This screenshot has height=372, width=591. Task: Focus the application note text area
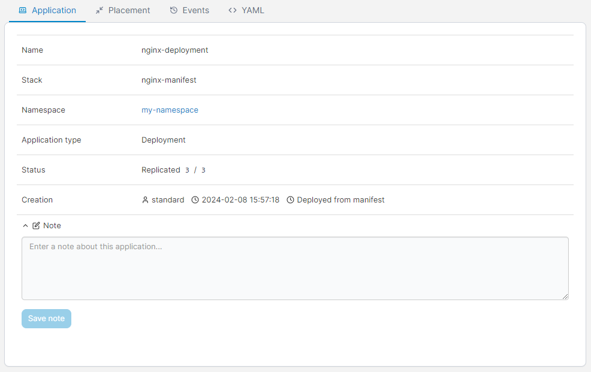tap(295, 268)
